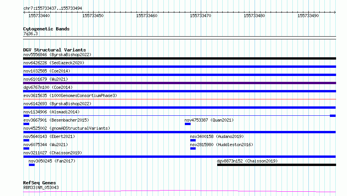Click the black bar under dgv8873n152
The width and height of the screenshot is (347, 196).
[x=277, y=165]
